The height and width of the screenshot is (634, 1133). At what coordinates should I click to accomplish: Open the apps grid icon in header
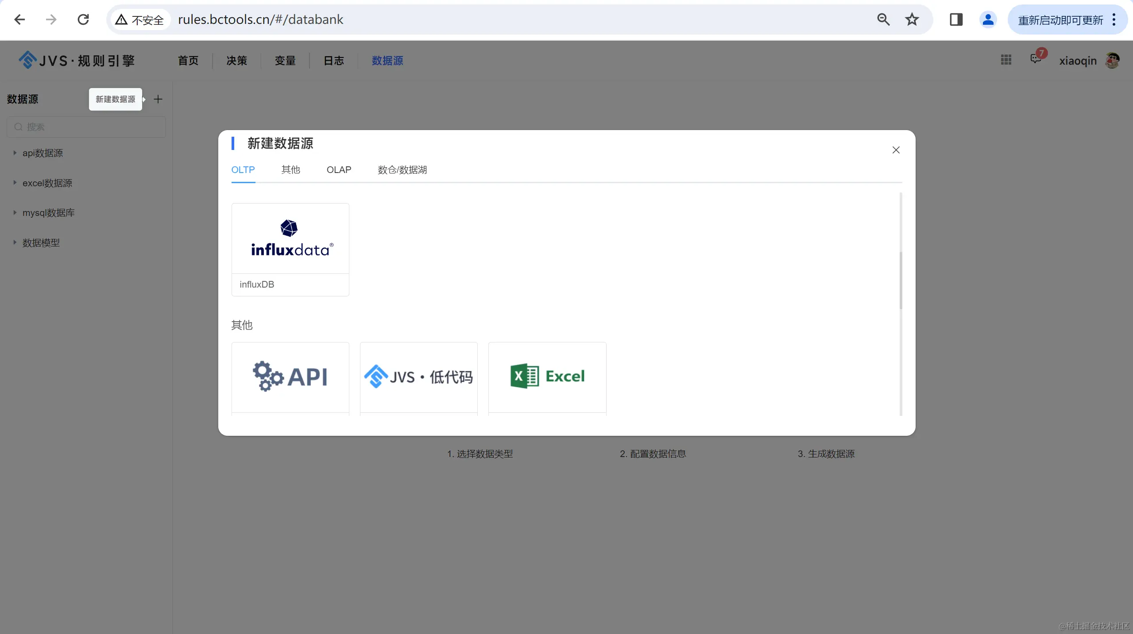[1006, 60]
